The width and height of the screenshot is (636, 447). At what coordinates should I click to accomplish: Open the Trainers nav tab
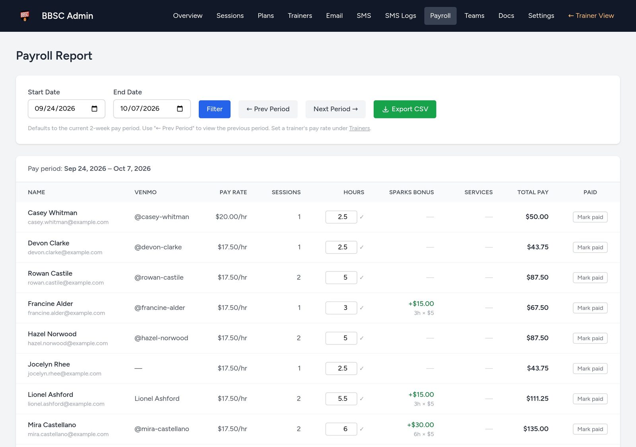(x=300, y=16)
